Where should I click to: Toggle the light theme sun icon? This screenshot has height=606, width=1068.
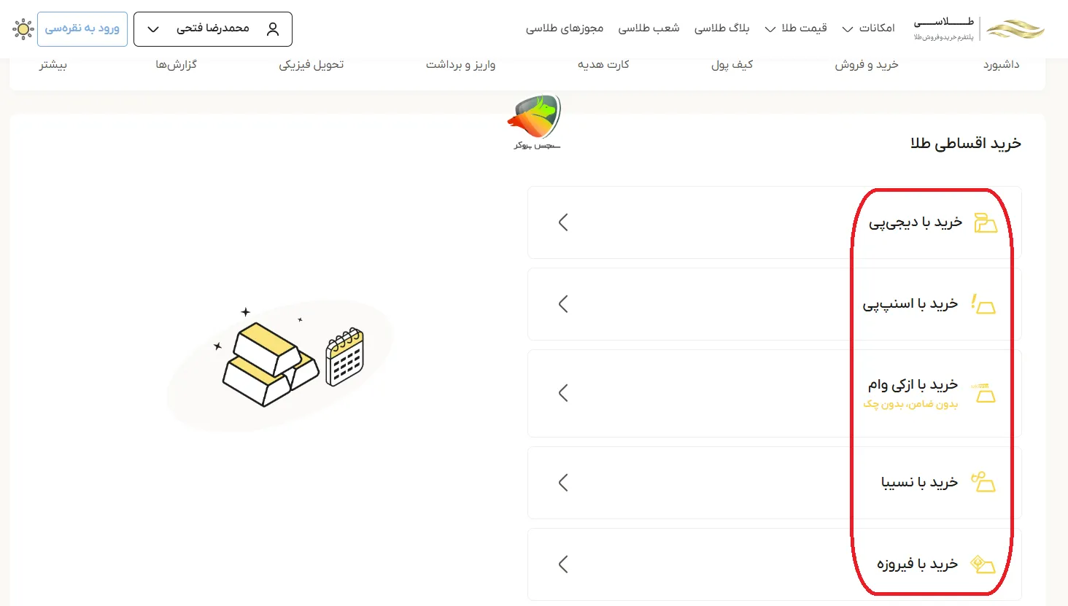tap(23, 28)
